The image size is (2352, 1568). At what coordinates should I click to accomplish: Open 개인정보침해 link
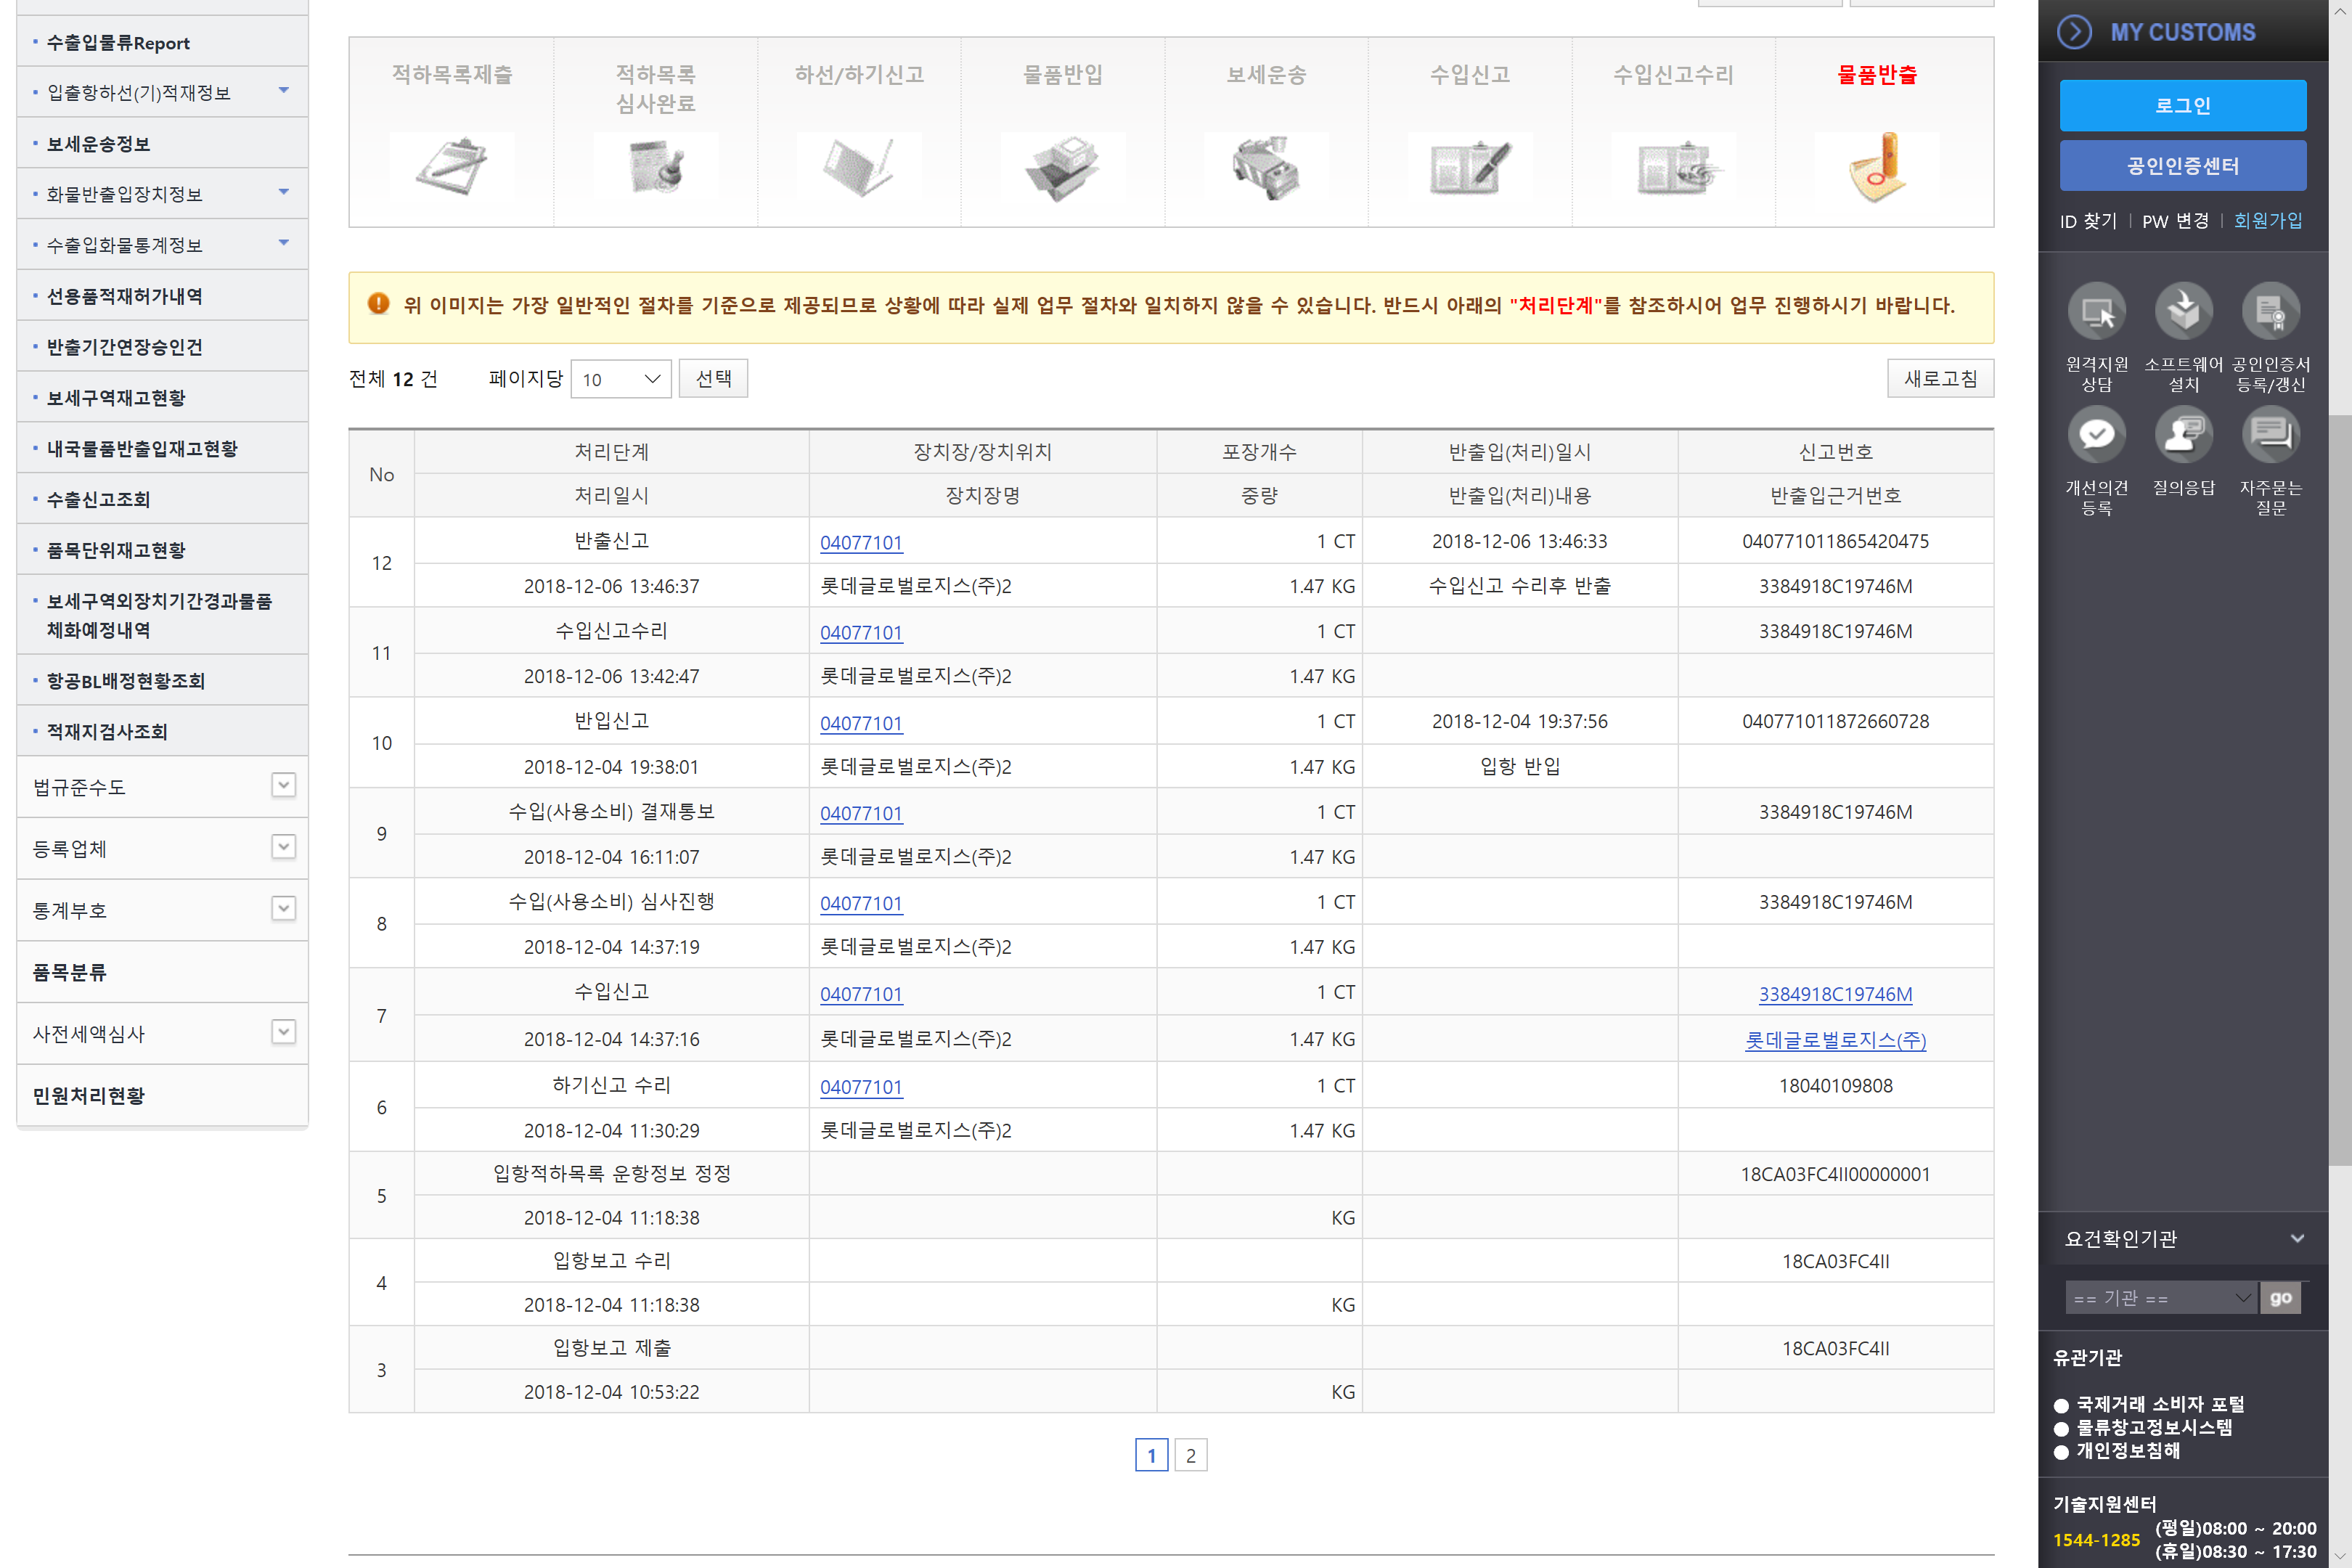(2128, 1450)
